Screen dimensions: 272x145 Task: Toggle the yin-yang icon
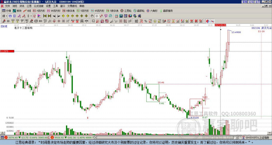208,21
